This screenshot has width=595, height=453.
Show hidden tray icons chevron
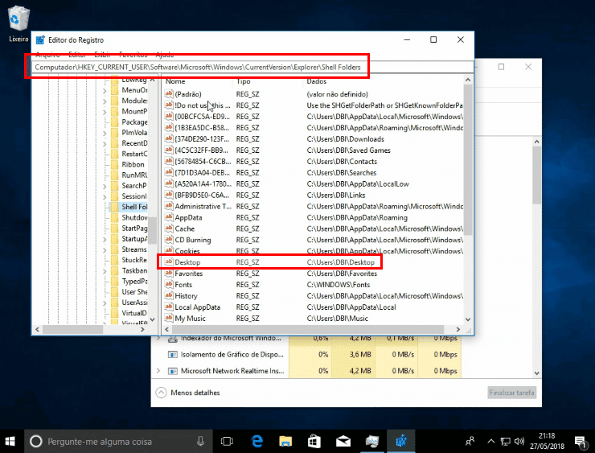point(491,441)
